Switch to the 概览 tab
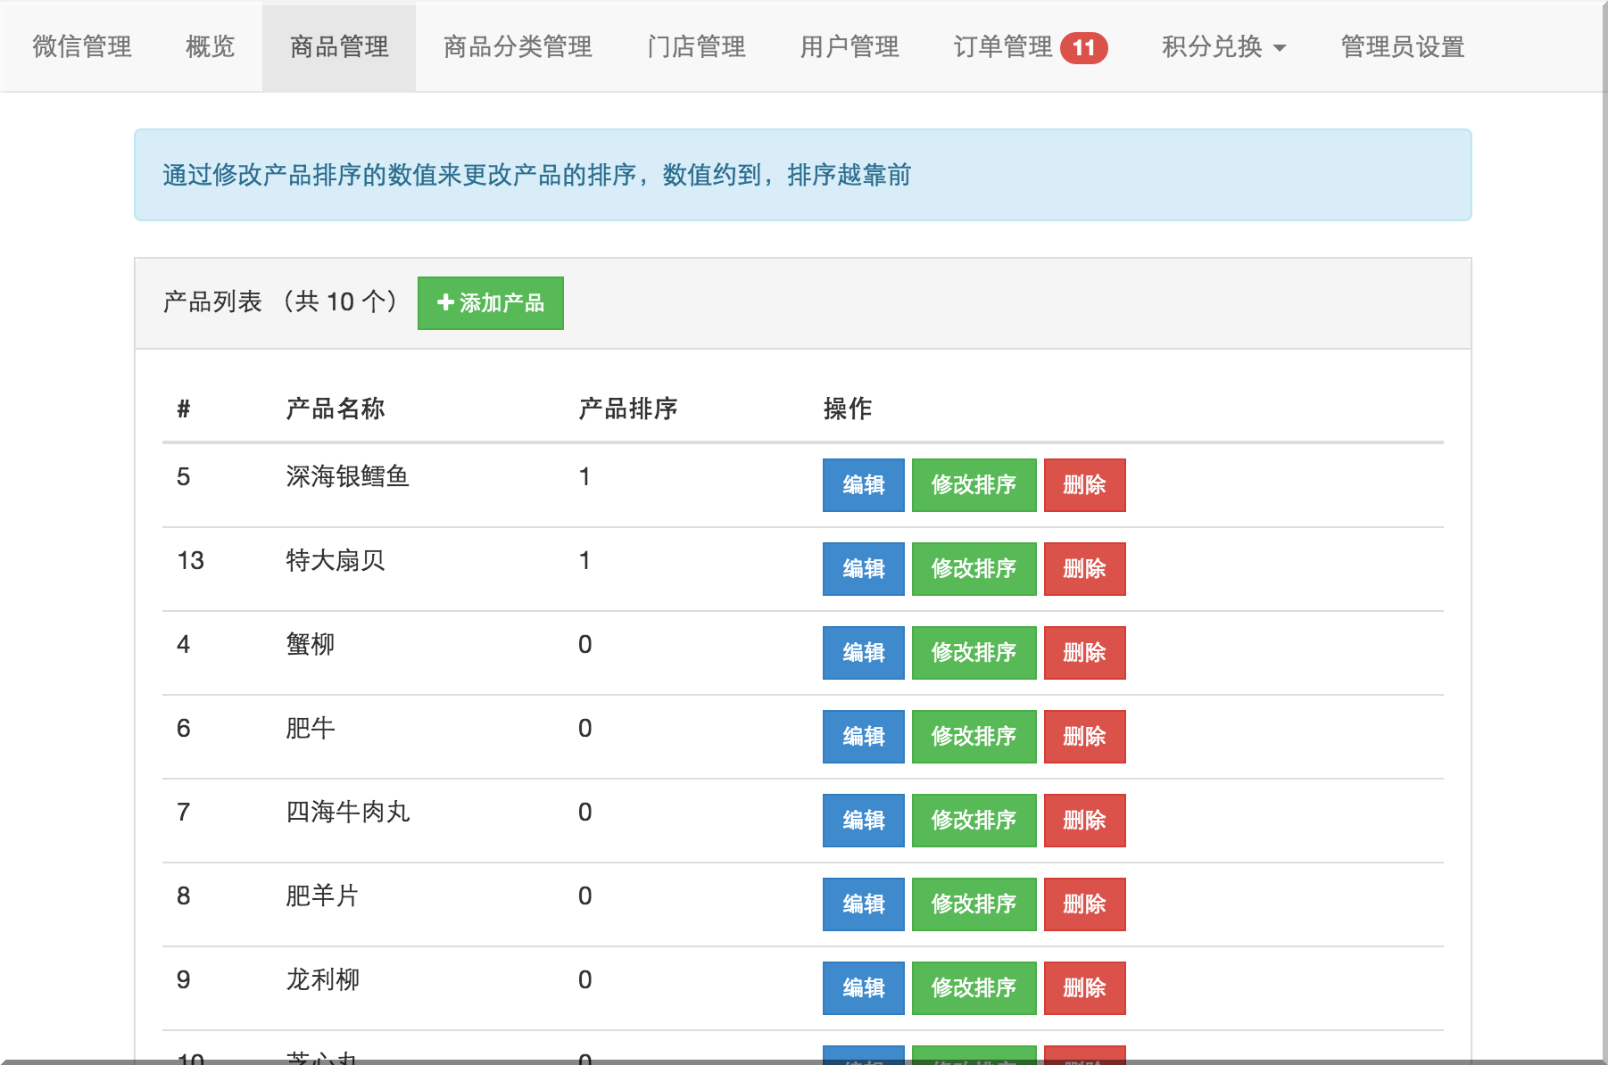1608x1065 pixels. 208,47
